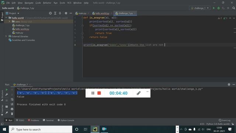Toggle soft-wrap in Run console
The width and height of the screenshot is (236, 133).
pos(12,99)
